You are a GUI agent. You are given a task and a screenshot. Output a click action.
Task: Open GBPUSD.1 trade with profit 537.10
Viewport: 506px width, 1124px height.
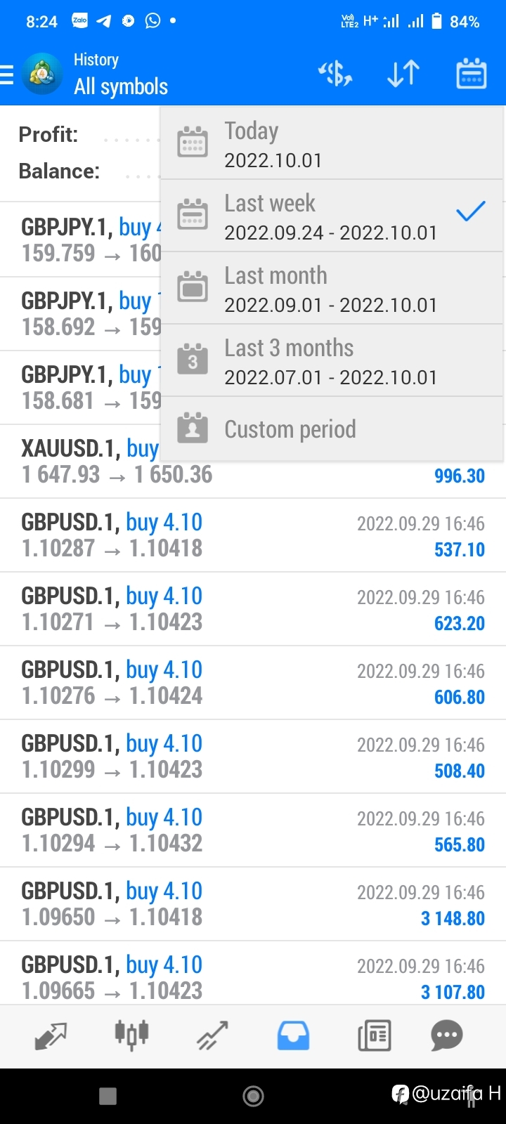click(x=253, y=535)
